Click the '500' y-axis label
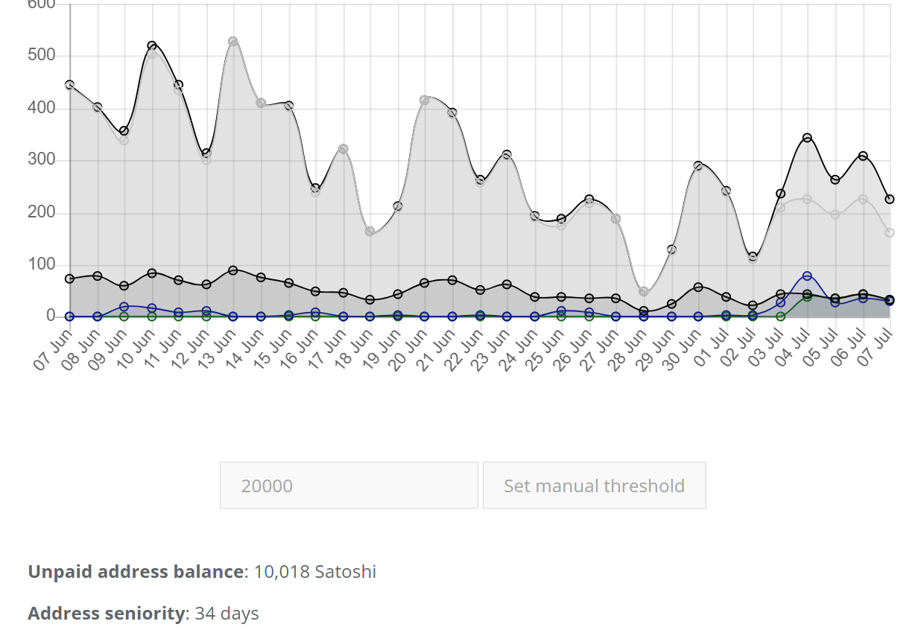 tap(41, 56)
